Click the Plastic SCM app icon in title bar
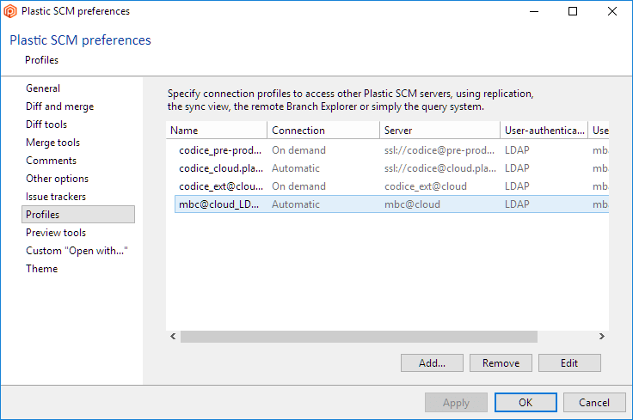The width and height of the screenshot is (633, 420). tap(10, 11)
